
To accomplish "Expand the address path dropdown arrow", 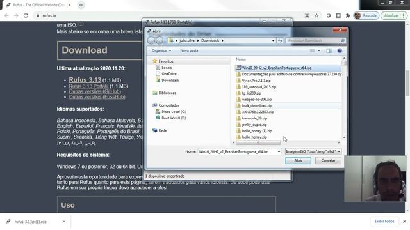I will tap(273, 40).
